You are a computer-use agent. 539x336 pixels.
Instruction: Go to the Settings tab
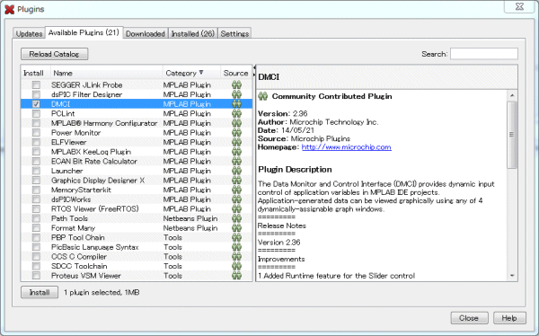click(234, 34)
